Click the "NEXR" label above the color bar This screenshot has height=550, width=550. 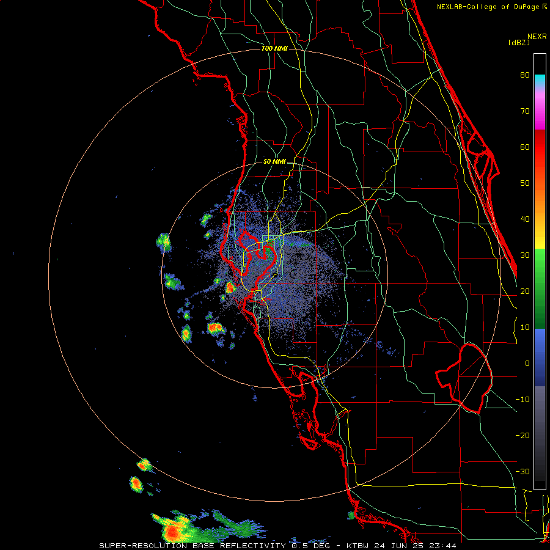pos(537,37)
